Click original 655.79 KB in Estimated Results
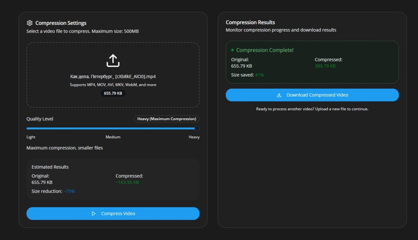The width and height of the screenshot is (418, 240). (42, 182)
